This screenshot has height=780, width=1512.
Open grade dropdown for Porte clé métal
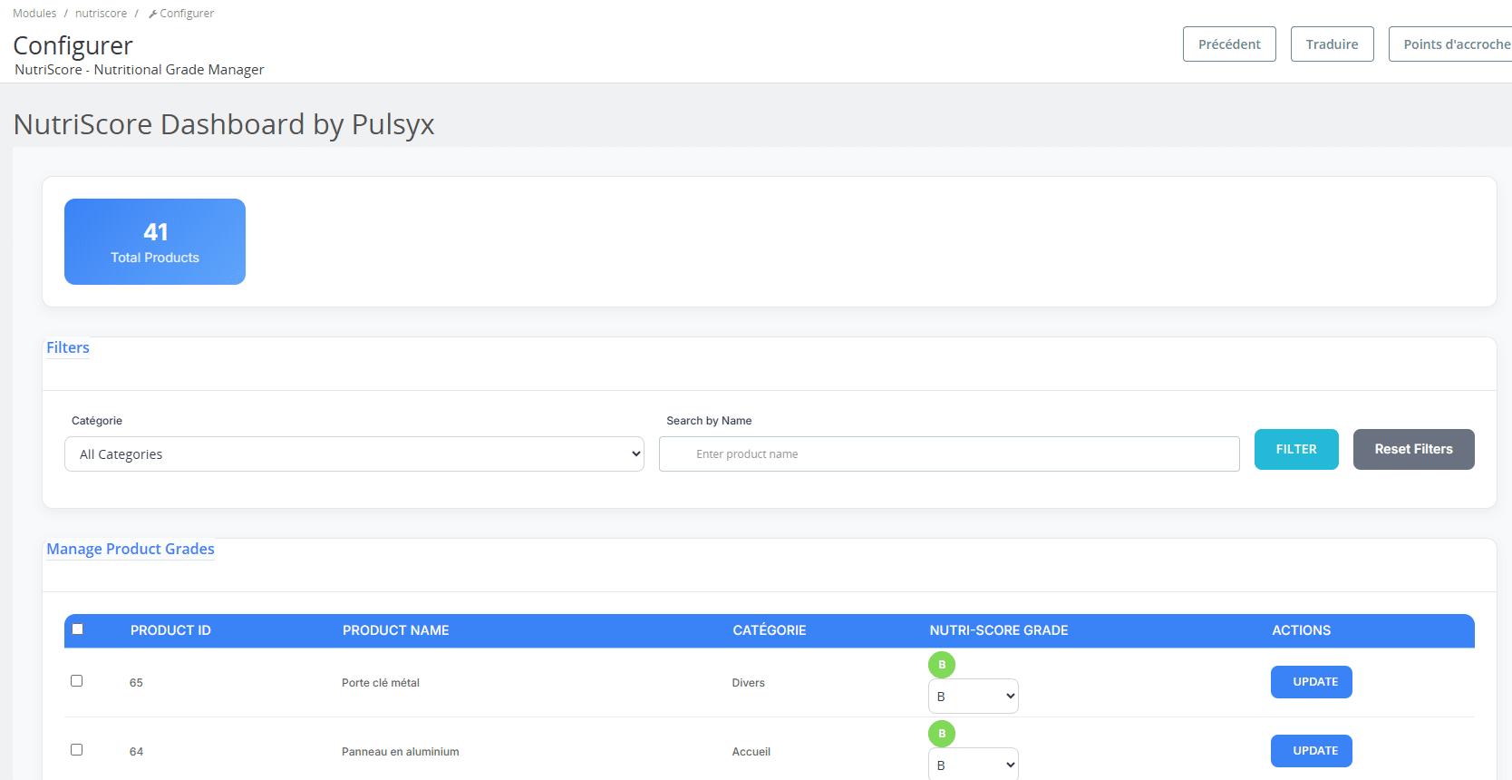(974, 697)
